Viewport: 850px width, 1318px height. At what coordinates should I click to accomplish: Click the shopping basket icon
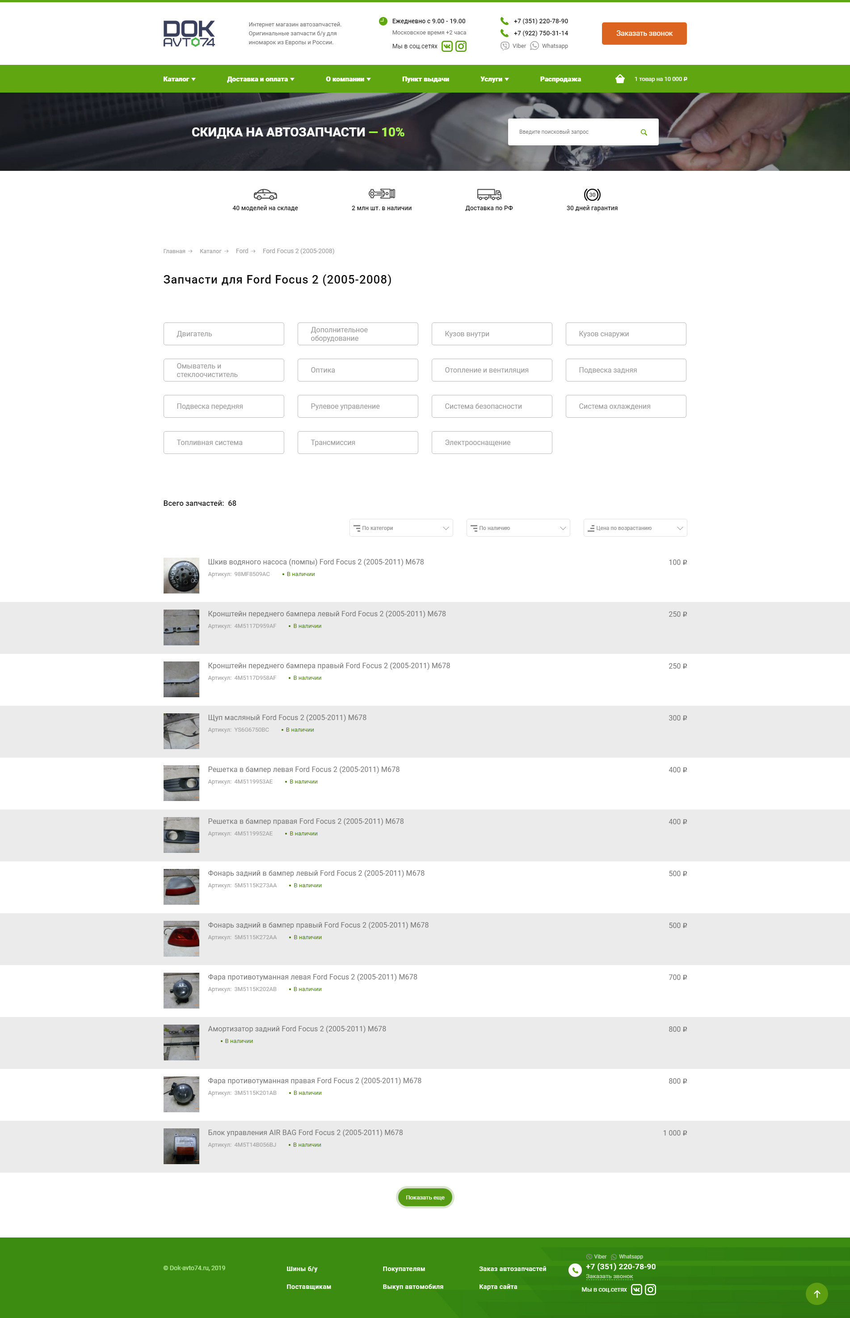click(x=620, y=79)
